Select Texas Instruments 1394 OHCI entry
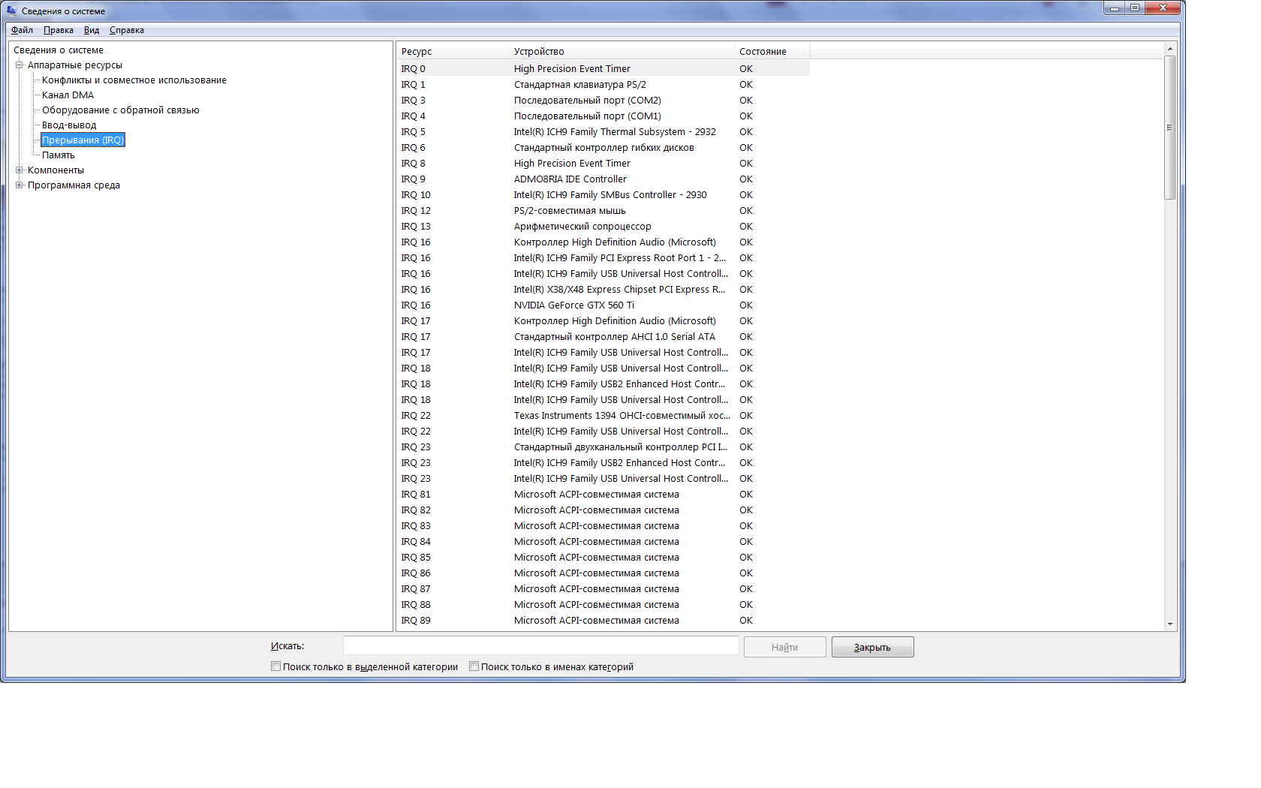The height and width of the screenshot is (788, 1261). (x=603, y=415)
